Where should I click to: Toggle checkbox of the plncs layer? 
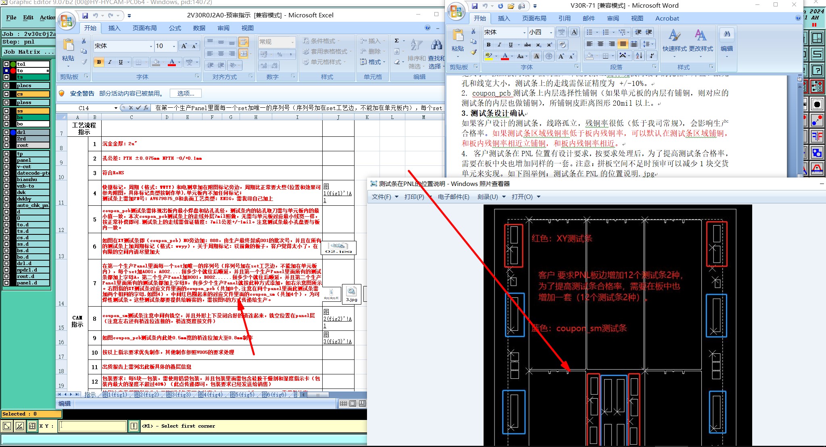point(6,86)
